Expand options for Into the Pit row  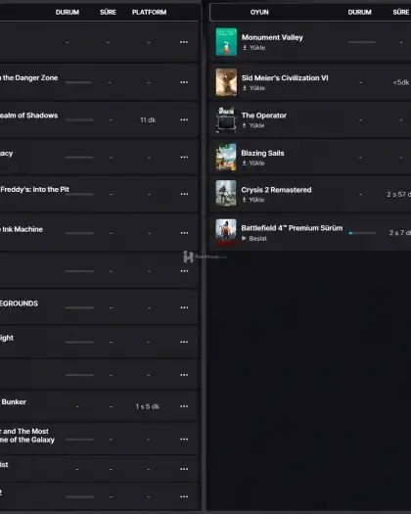[184, 194]
